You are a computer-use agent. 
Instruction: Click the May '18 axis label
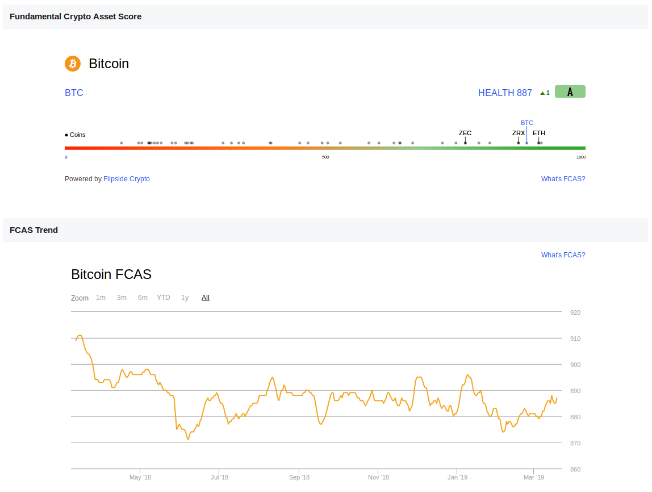click(x=140, y=477)
